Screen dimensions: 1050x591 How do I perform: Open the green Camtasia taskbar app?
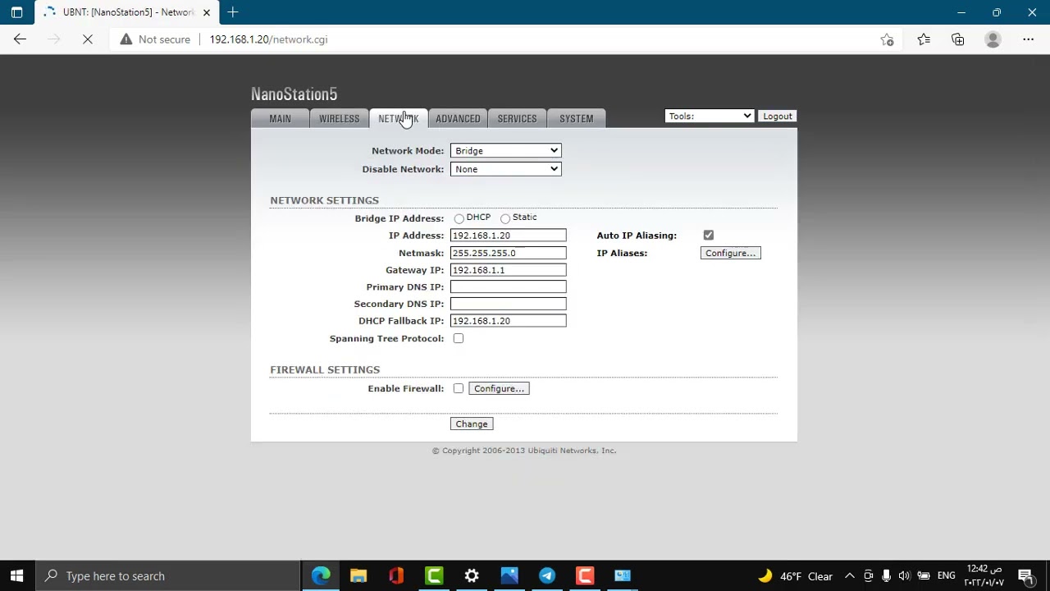(434, 575)
